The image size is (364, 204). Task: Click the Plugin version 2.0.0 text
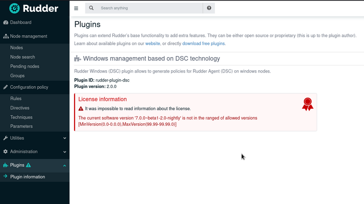click(95, 87)
